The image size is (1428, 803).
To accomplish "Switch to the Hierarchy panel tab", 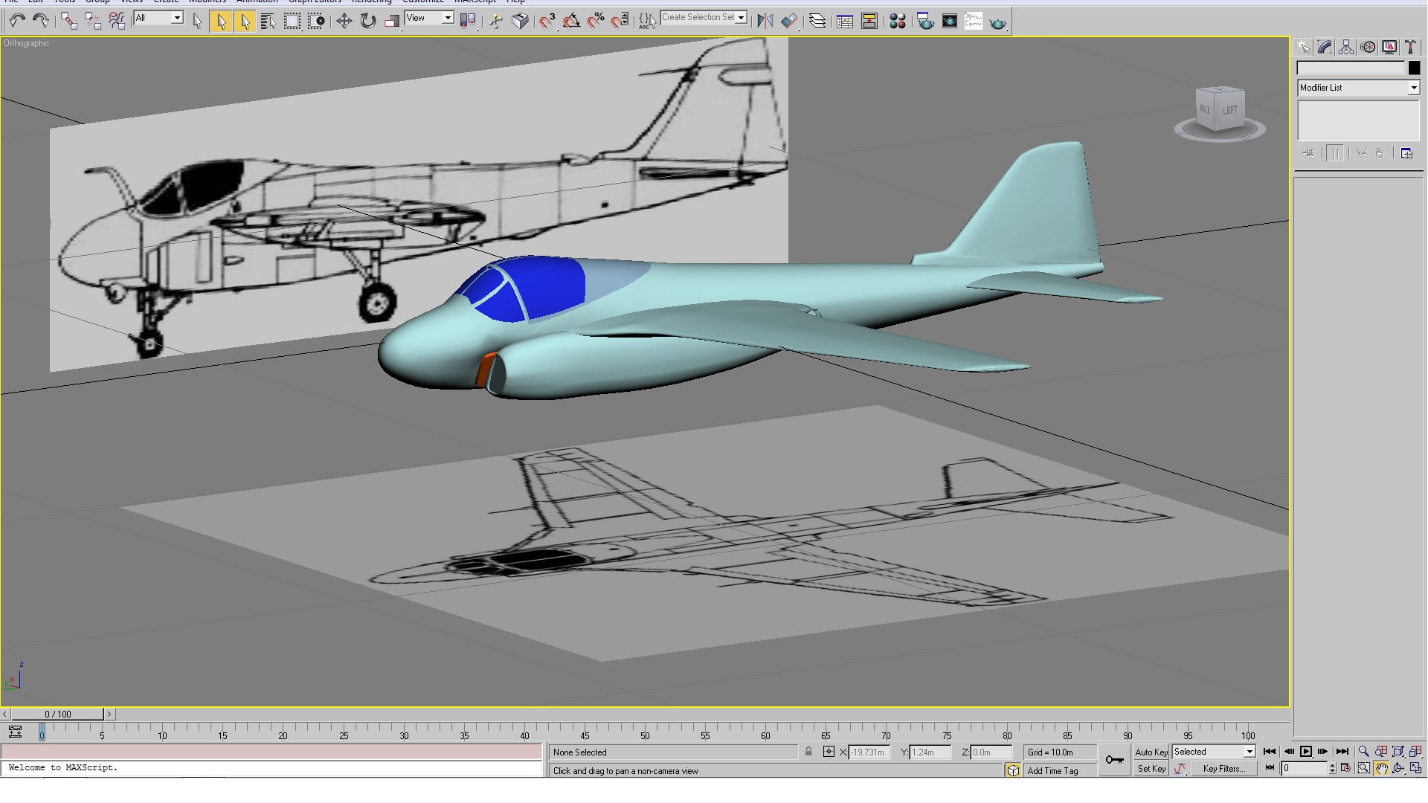I will pos(1346,48).
